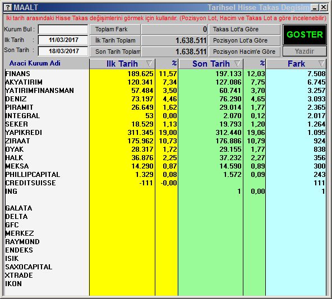The image size is (332, 299).
Task: Select the INTEGRAL row name
Action: [22, 116]
